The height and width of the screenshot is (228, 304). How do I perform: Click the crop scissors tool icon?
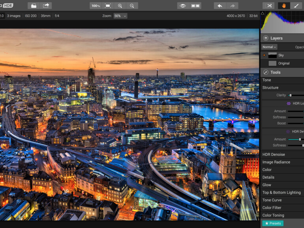click(269, 6)
